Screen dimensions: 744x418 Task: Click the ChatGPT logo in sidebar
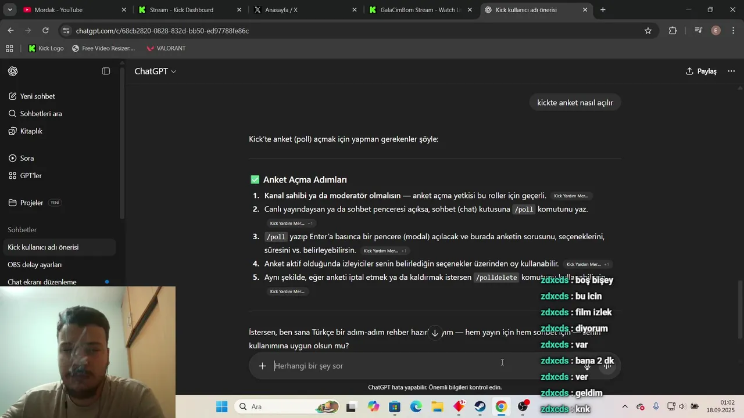(x=13, y=71)
